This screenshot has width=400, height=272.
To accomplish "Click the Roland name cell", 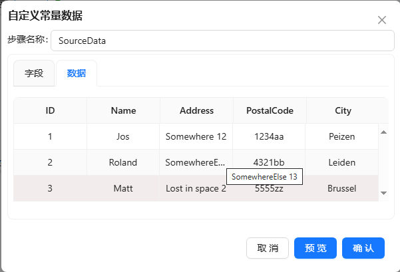I will click(123, 162).
